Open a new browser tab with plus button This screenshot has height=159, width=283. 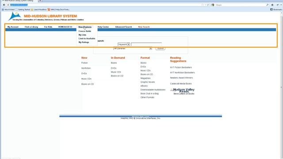(40, 1)
